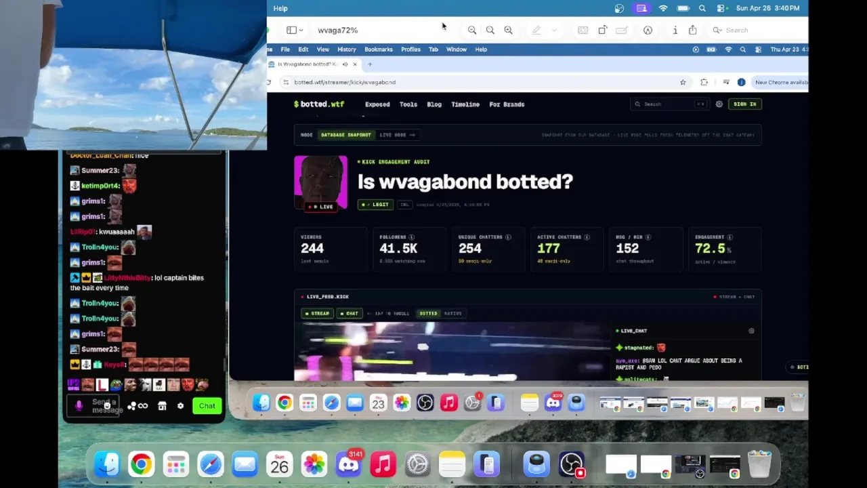The width and height of the screenshot is (867, 488).
Task: Open the History menu in Chrome screenshot
Action: [347, 49]
